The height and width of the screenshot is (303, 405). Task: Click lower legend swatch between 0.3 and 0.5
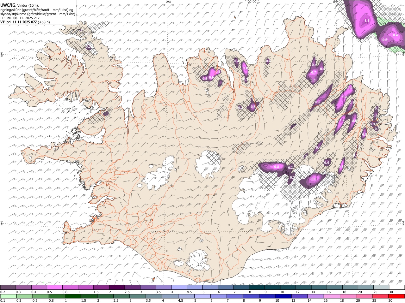[x=24, y=296]
